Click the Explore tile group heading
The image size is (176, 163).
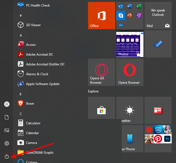[93, 91]
